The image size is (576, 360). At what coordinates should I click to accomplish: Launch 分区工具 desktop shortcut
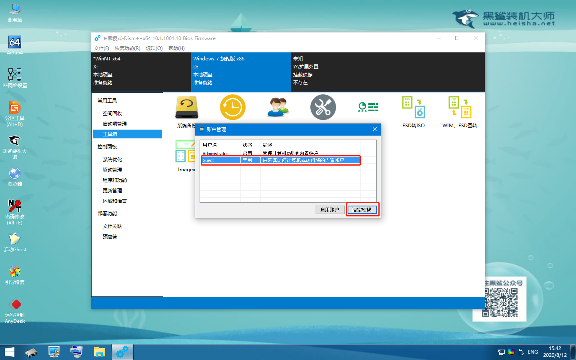pos(15,114)
